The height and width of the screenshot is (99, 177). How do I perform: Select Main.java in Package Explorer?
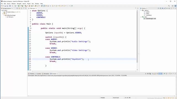point(11,17)
